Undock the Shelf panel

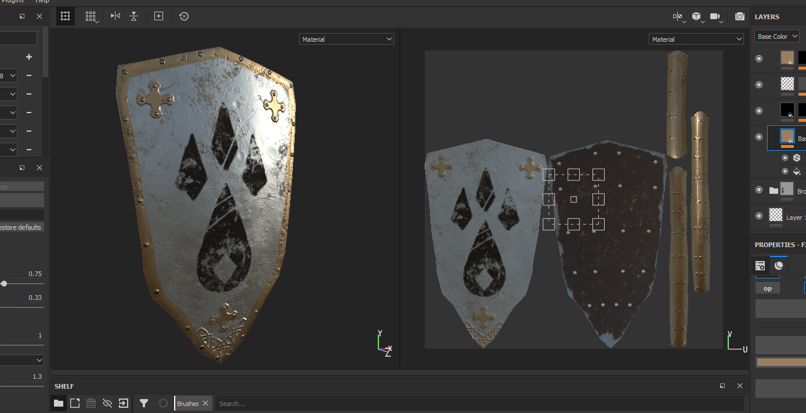722,386
